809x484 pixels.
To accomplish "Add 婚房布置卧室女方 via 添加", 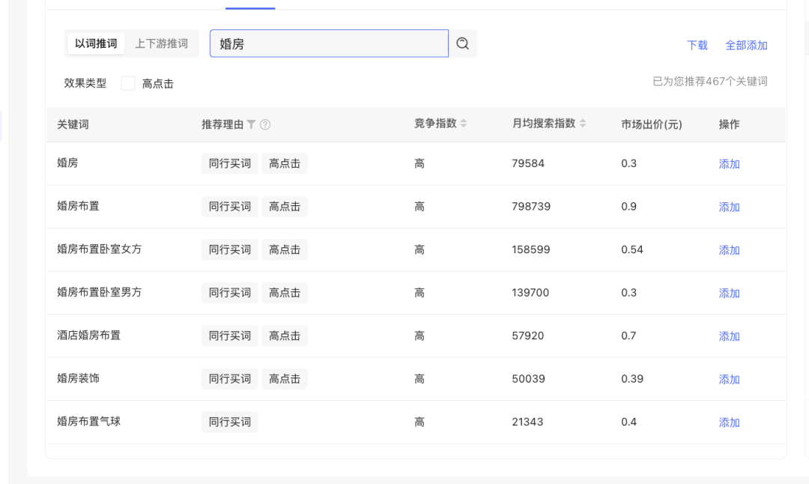I will click(x=729, y=250).
